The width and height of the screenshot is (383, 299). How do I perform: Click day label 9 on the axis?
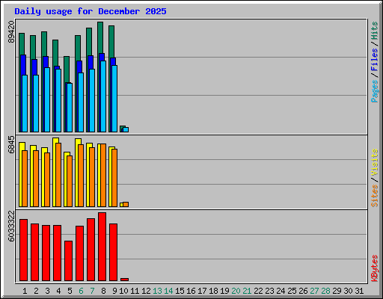[114, 291]
